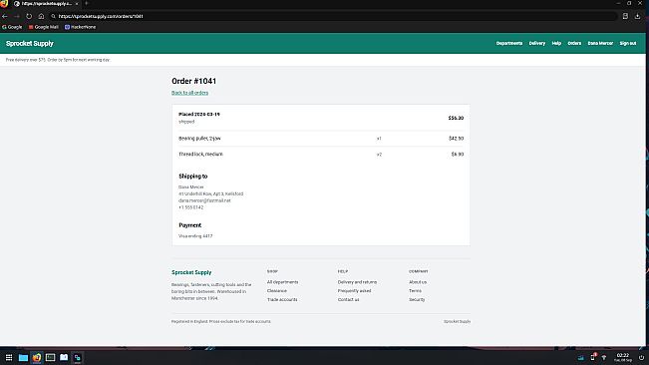Click the network tray icon
Image resolution: width=649 pixels, height=365 pixels.
pos(604,358)
